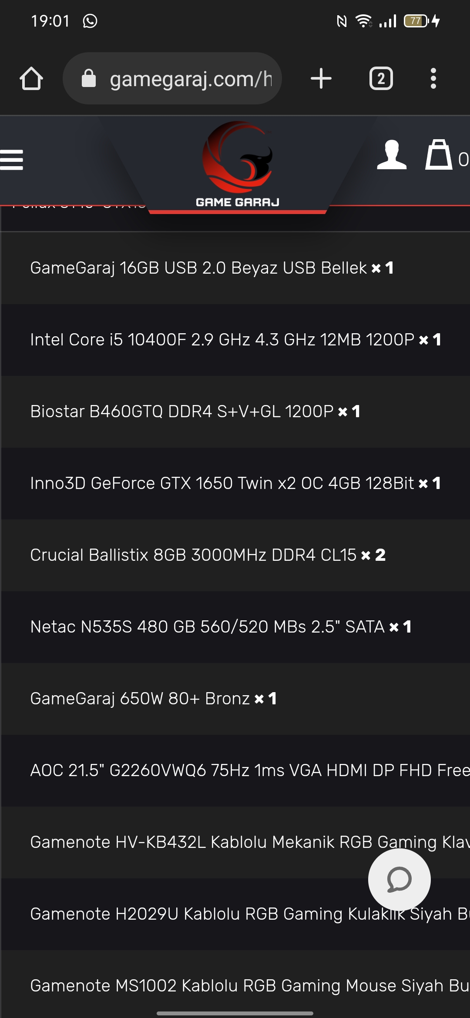The height and width of the screenshot is (1018, 470).
Task: Tap the browser home icon
Action: pyautogui.click(x=31, y=79)
